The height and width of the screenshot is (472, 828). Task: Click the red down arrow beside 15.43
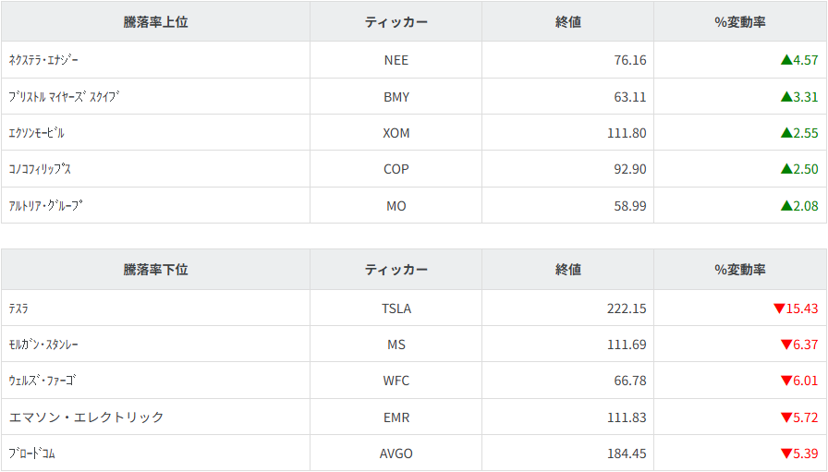click(779, 309)
